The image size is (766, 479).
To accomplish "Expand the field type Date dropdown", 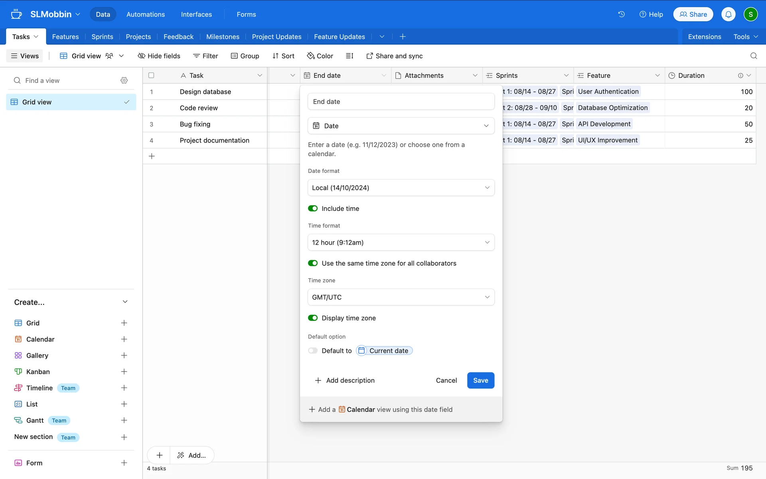I will click(x=401, y=126).
